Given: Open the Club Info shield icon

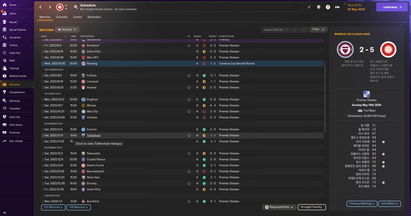Looking at the screenshot, I should tap(4, 117).
